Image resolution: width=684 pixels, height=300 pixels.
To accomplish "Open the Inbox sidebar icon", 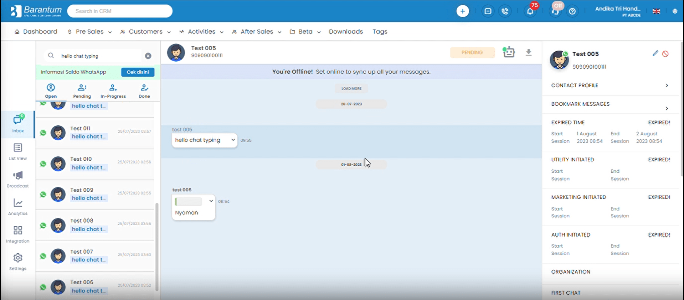I will (18, 124).
